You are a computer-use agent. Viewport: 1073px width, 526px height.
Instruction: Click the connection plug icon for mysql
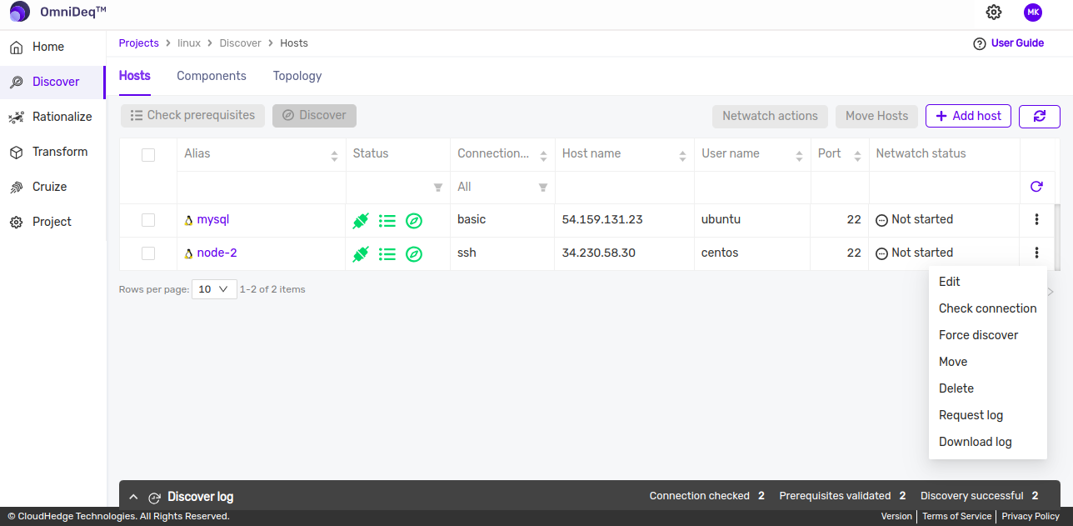[x=361, y=221]
